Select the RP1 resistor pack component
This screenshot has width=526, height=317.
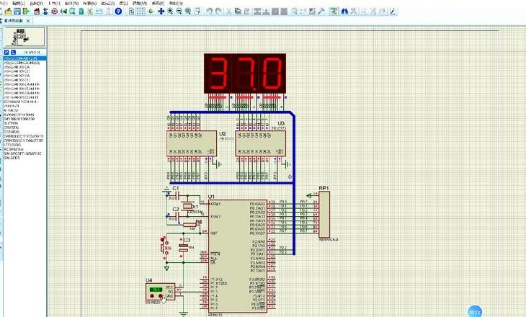click(x=324, y=215)
